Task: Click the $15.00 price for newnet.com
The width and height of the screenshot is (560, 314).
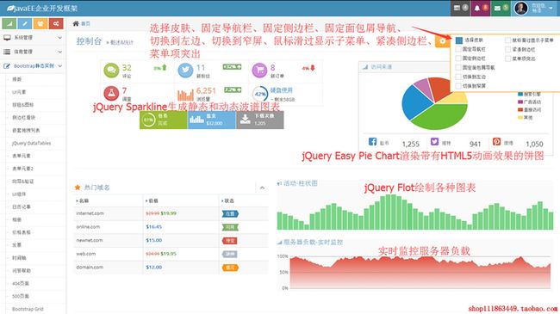Action: point(154,241)
